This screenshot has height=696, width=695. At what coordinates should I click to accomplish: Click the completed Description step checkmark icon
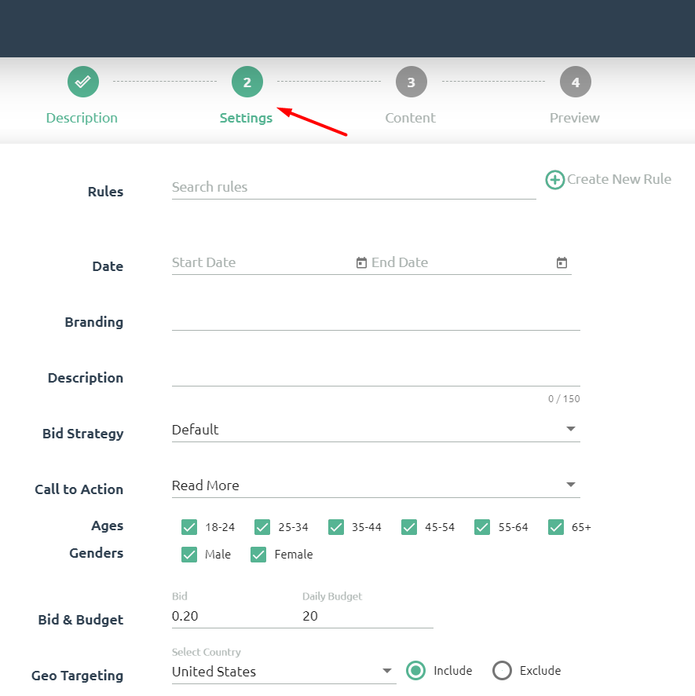(82, 82)
